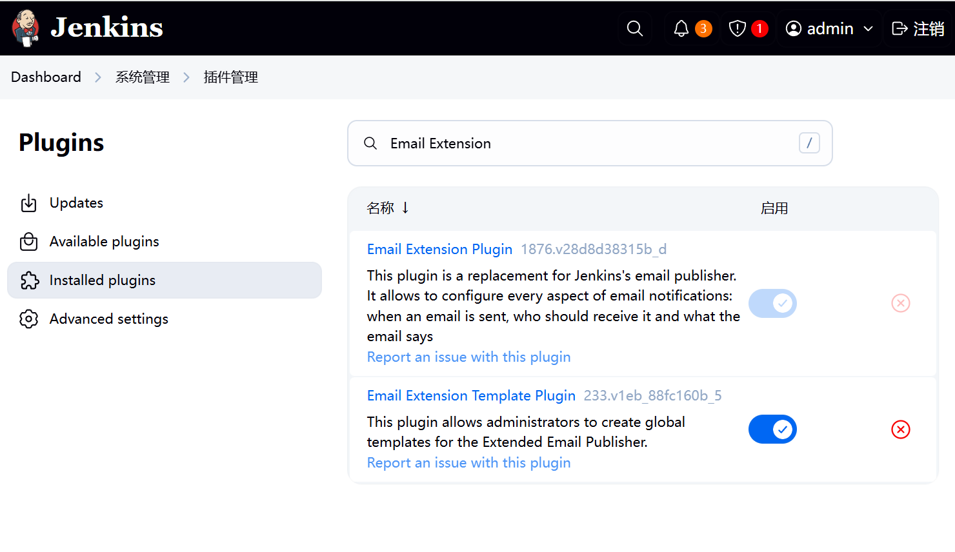Click the 启用 column header
The image size is (955, 552).
pyautogui.click(x=774, y=208)
